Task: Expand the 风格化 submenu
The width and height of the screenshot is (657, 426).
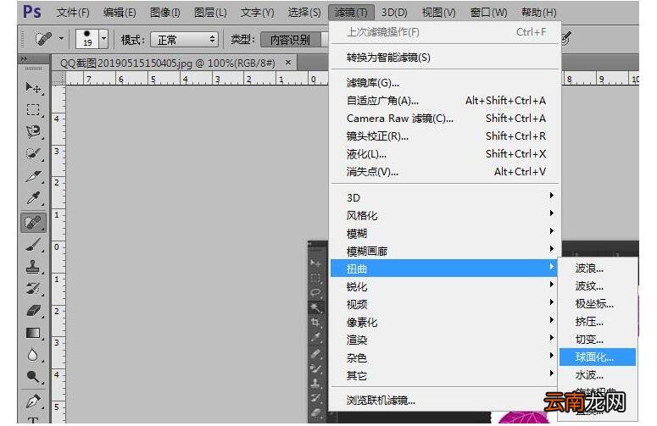Action: [x=445, y=215]
